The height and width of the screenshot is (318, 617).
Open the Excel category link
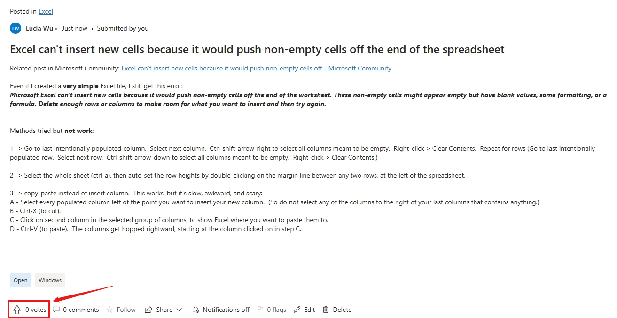point(46,11)
